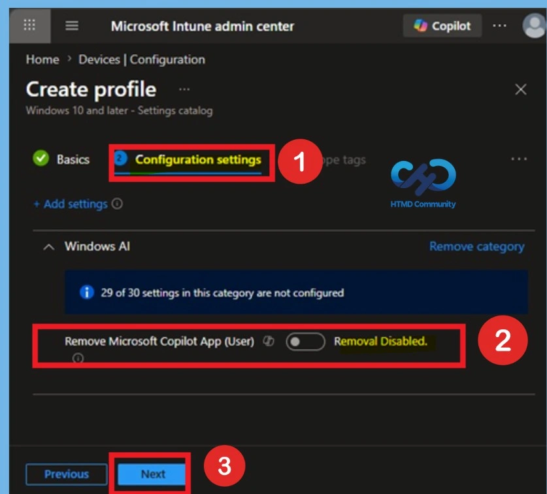
Task: Open Devices | Configuration breadcrumb
Action: pos(142,59)
